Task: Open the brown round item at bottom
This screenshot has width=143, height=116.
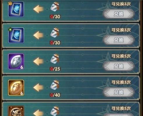Action: coord(16,111)
